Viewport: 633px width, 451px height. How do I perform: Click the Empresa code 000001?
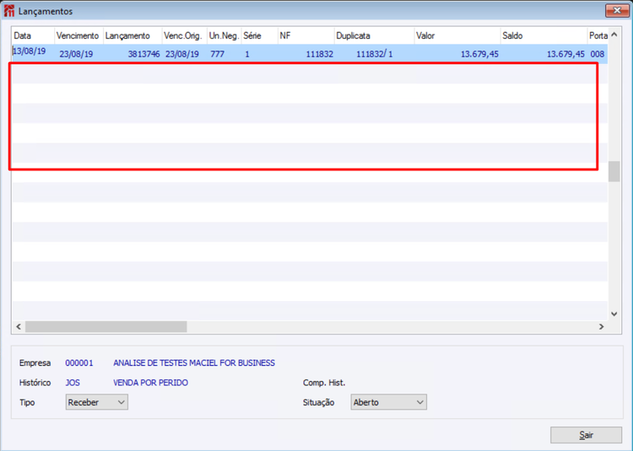click(79, 363)
